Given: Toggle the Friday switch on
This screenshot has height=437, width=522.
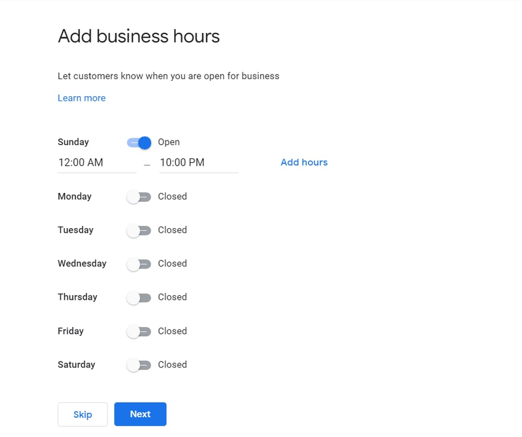Looking at the screenshot, I should (x=138, y=331).
